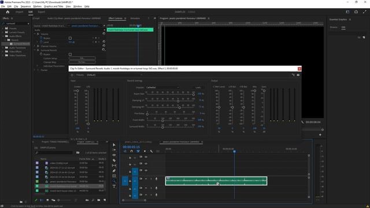
Task: Open the File menu
Action: 3,6
